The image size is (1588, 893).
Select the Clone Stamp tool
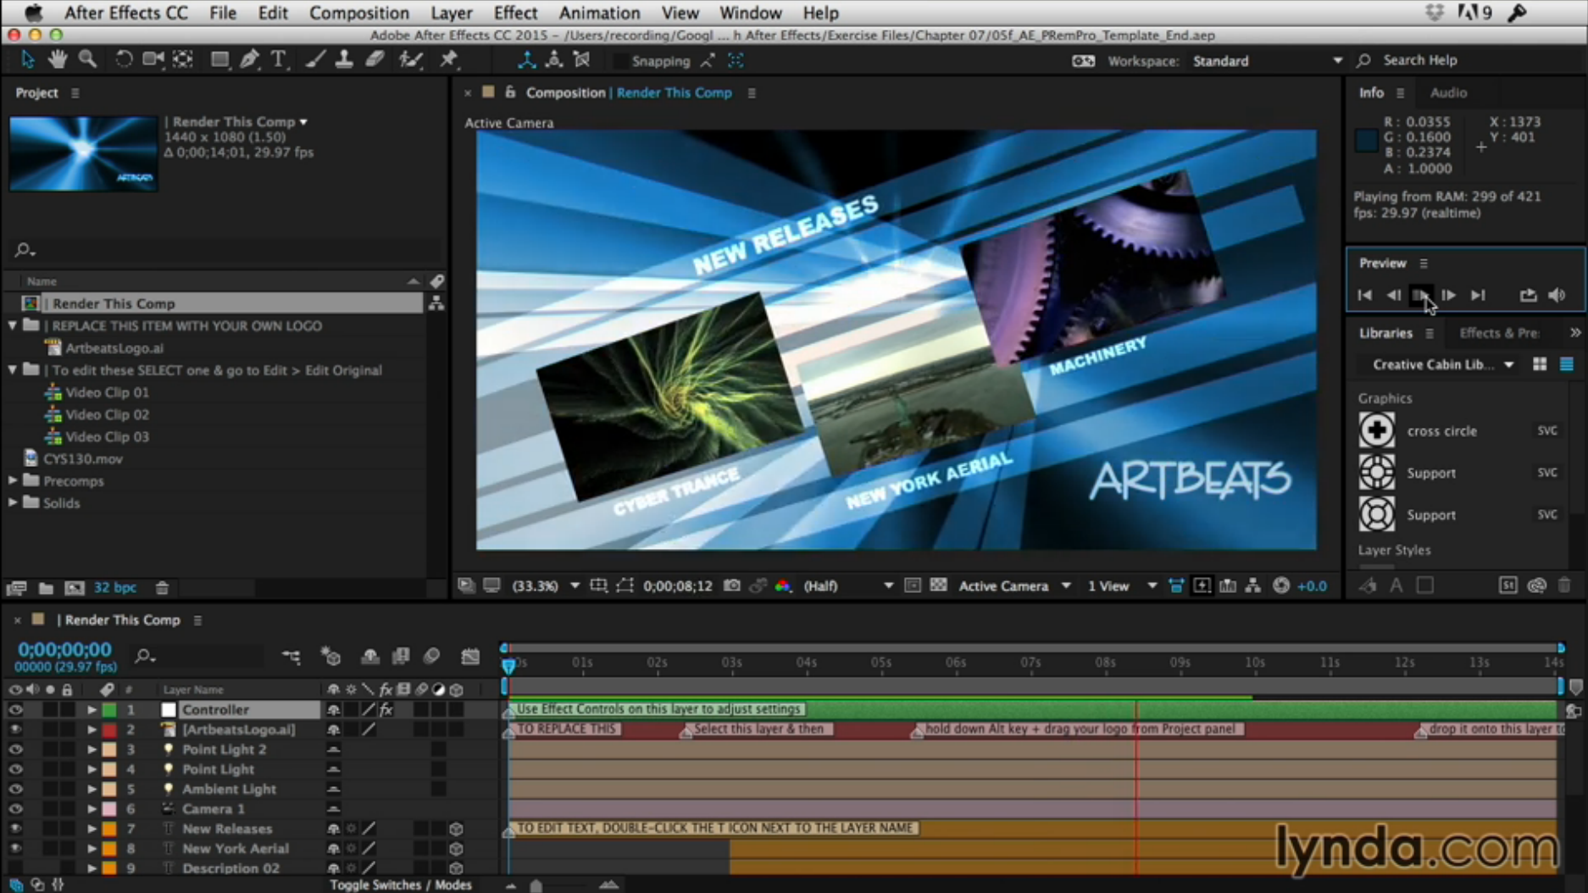[x=344, y=59]
